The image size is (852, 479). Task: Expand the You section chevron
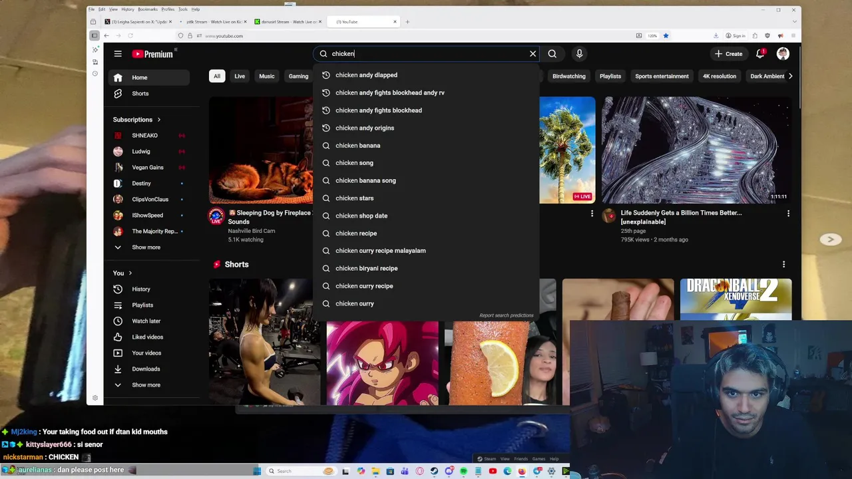(x=130, y=273)
